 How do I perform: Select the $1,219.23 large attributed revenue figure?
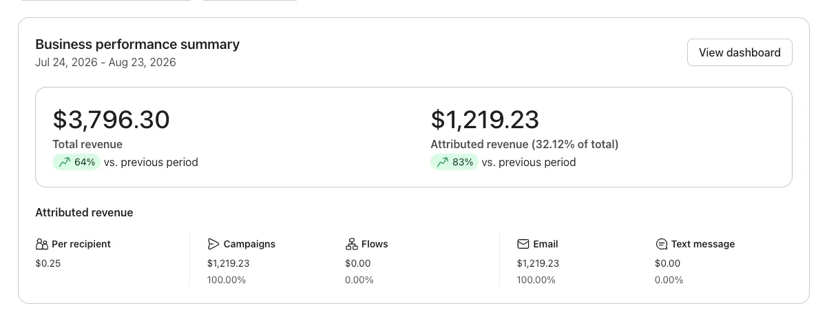pyautogui.click(x=485, y=120)
